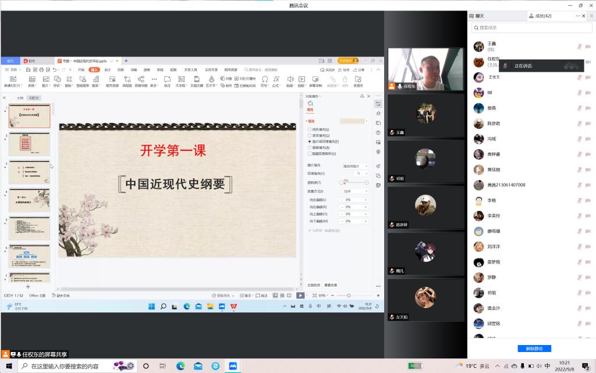Click the 表格 (Table) icon in ribbon

pos(32,79)
